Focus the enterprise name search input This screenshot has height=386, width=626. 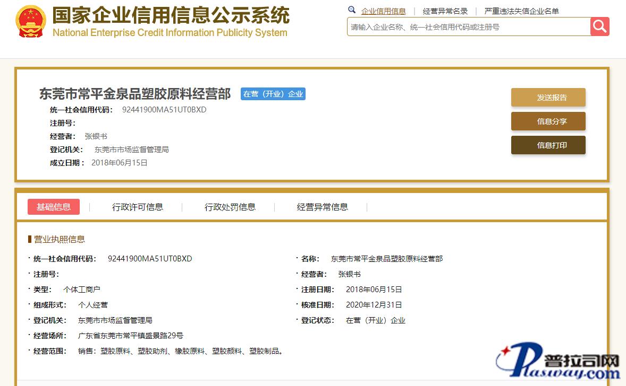pyautogui.click(x=468, y=27)
